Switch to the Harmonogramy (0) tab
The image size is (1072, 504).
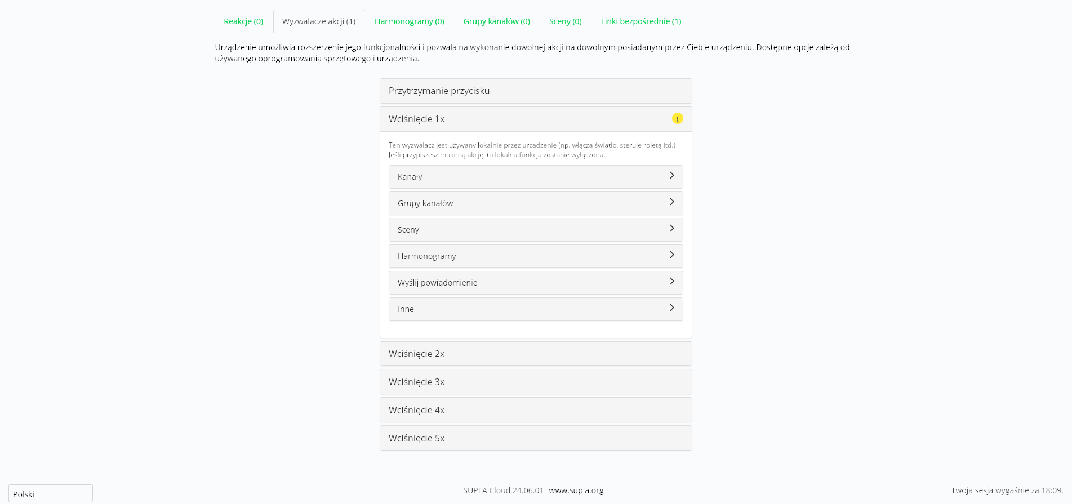410,21
